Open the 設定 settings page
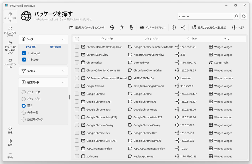Screen dimensions: 252x164 click(10, 143)
